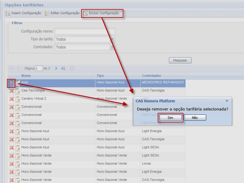Cancel removal by clicking Não
The height and width of the screenshot is (183, 244).
(195, 118)
